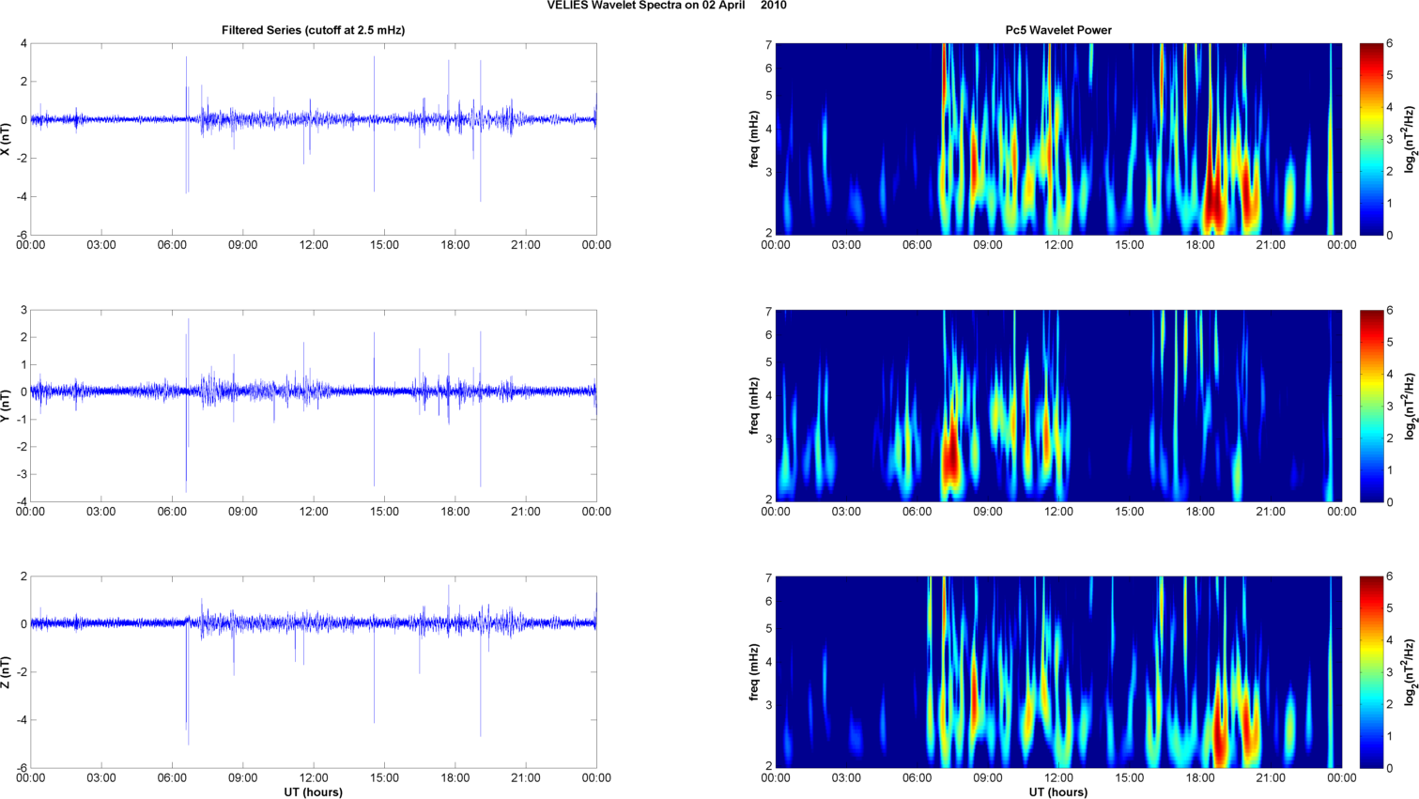
Task: Click the middle Pc5 wavelet spectrogram
Action: click(x=1058, y=406)
